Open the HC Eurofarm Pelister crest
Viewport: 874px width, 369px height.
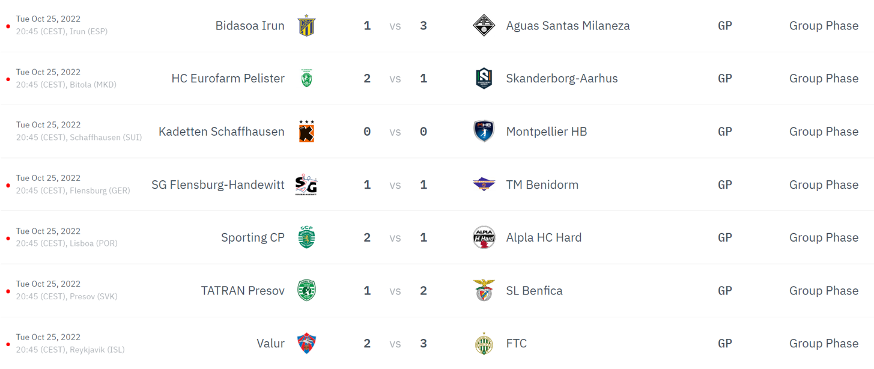click(307, 78)
